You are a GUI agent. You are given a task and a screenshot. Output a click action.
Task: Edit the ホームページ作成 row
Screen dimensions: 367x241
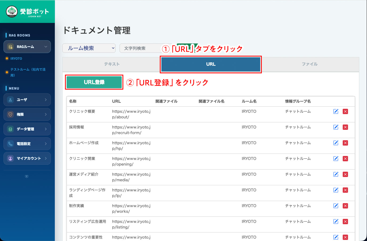click(336, 143)
